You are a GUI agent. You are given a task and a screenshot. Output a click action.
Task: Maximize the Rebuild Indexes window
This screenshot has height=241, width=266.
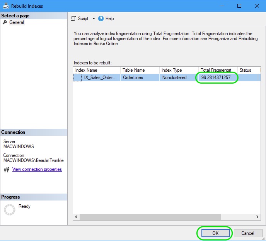click(239, 6)
